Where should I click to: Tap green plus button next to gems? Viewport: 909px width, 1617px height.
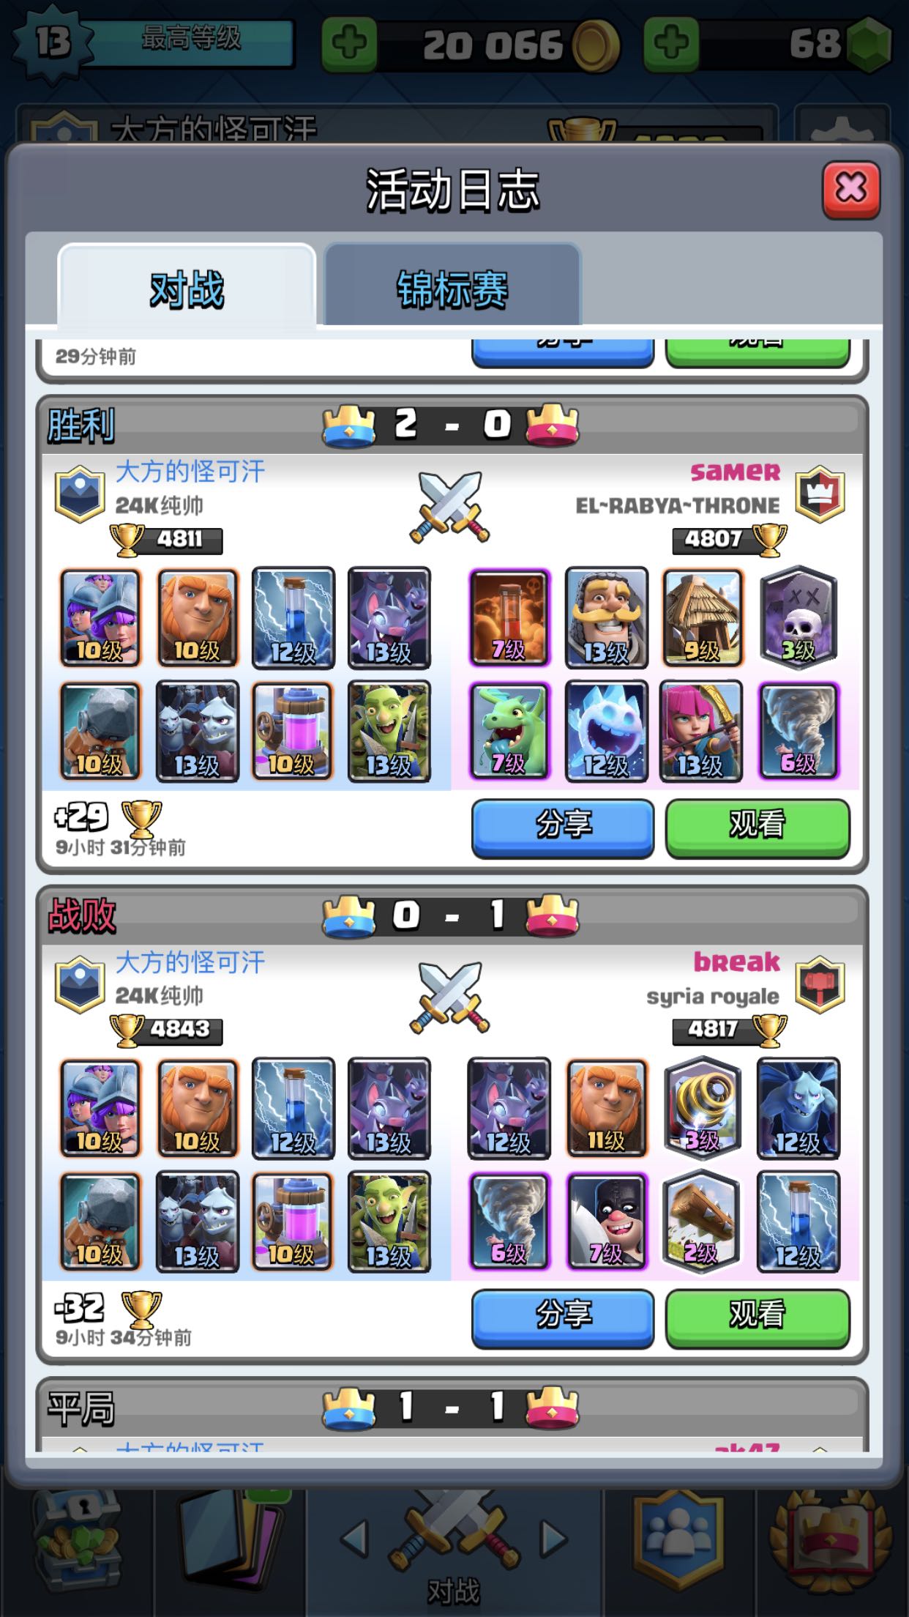[x=670, y=44]
